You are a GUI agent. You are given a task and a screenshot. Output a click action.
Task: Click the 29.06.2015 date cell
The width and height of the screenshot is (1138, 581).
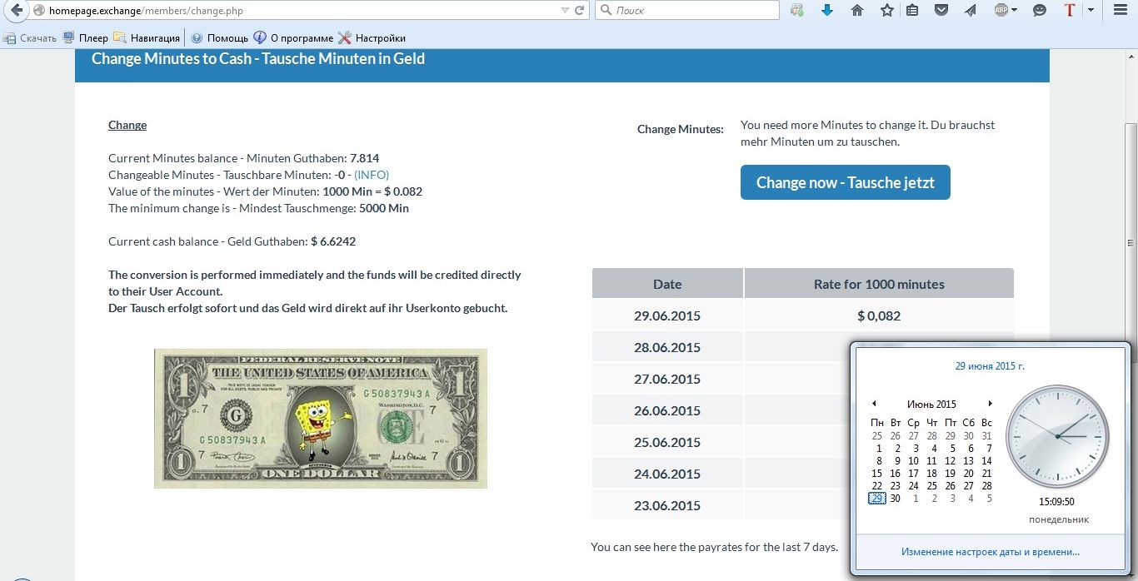(667, 316)
